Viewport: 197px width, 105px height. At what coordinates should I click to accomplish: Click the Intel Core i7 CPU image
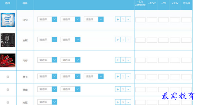(x=8, y=20)
